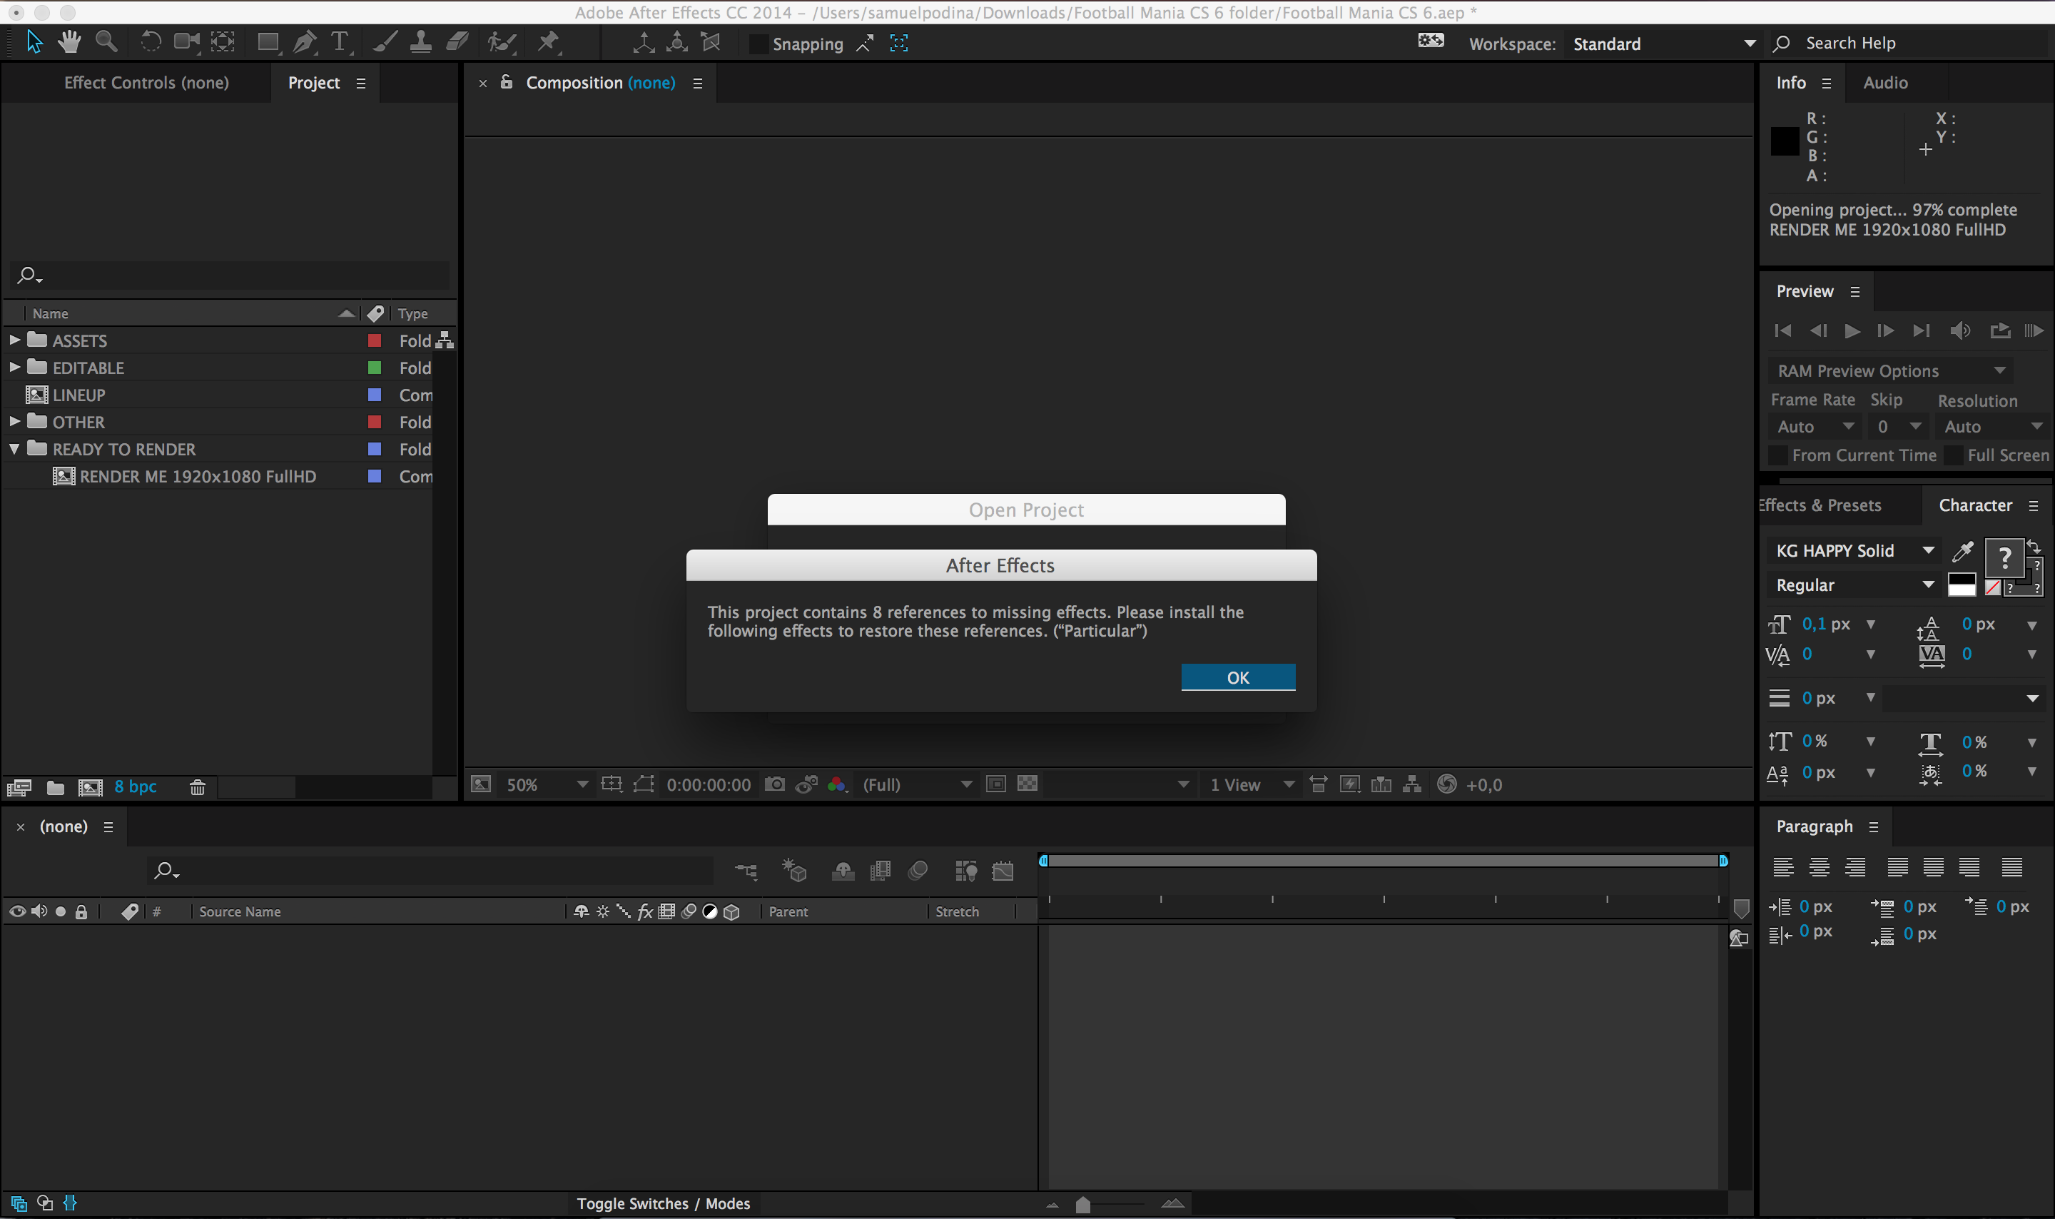Take a snapshot with the camera icon
Viewport: 2055px width, 1219px height.
coord(774,784)
